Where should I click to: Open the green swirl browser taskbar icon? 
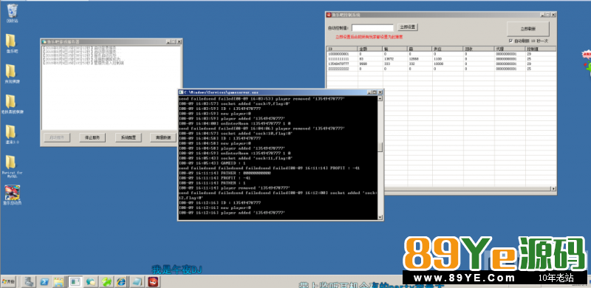click(x=106, y=281)
